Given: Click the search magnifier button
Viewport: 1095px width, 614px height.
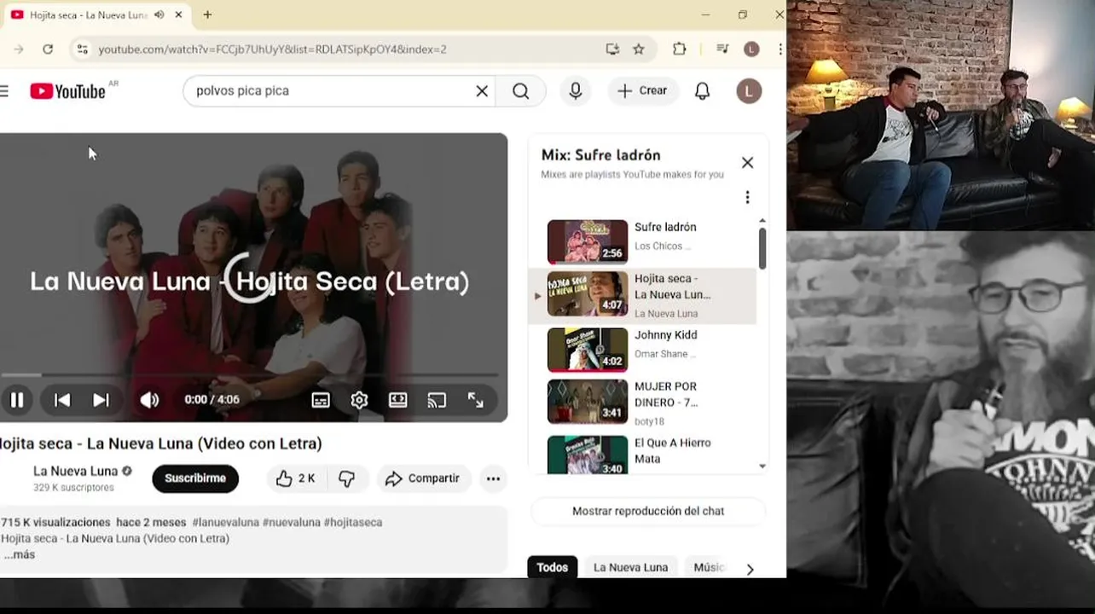Looking at the screenshot, I should [x=521, y=91].
